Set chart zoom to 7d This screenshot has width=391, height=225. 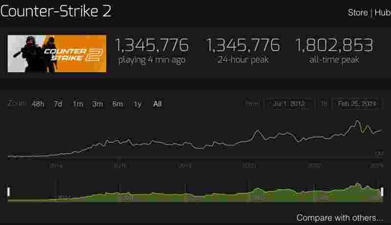pos(58,104)
